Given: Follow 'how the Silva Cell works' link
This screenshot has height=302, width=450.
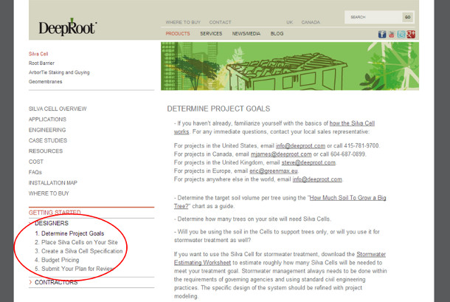Looking at the screenshot, I should 352,123.
